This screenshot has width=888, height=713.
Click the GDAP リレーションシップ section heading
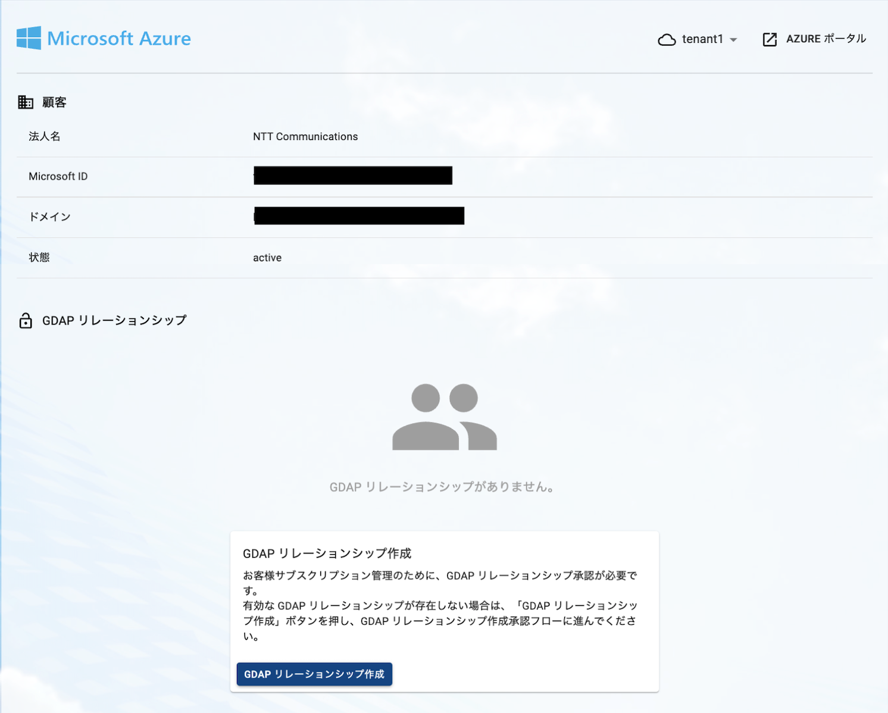(114, 320)
